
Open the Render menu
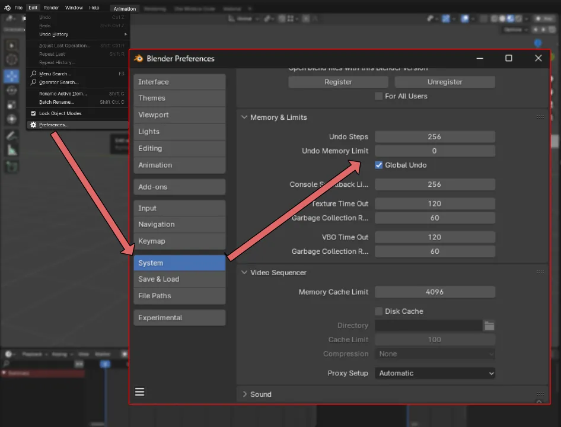pyautogui.click(x=51, y=8)
